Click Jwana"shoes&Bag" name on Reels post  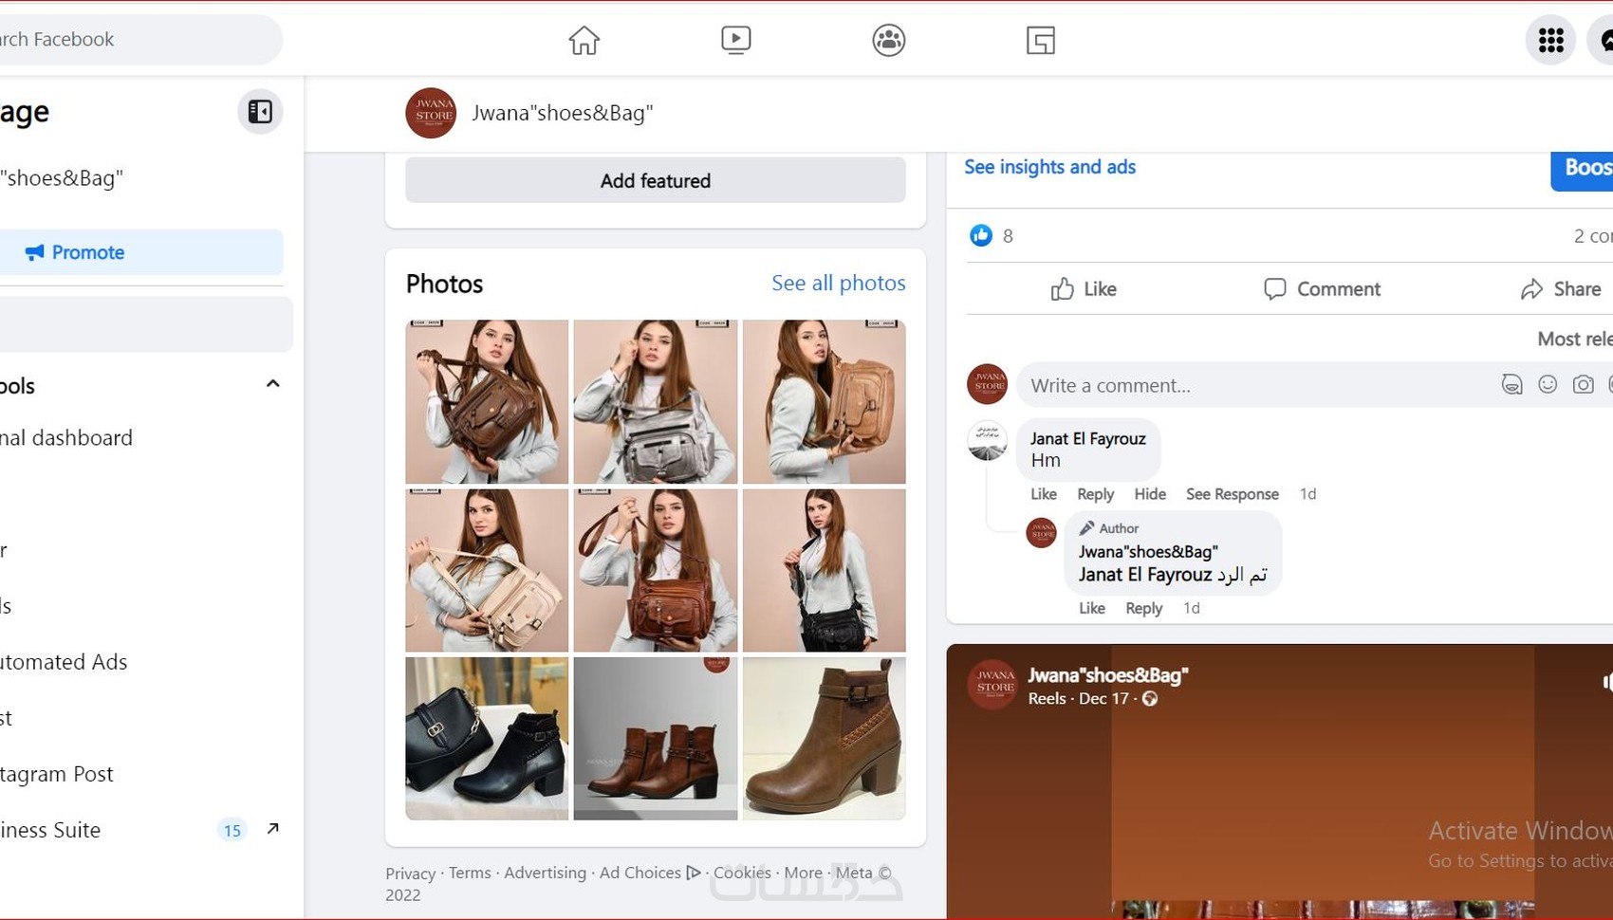[1108, 675]
